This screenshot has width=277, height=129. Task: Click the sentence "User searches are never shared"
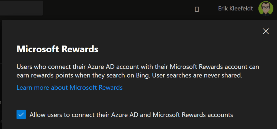[197, 76]
